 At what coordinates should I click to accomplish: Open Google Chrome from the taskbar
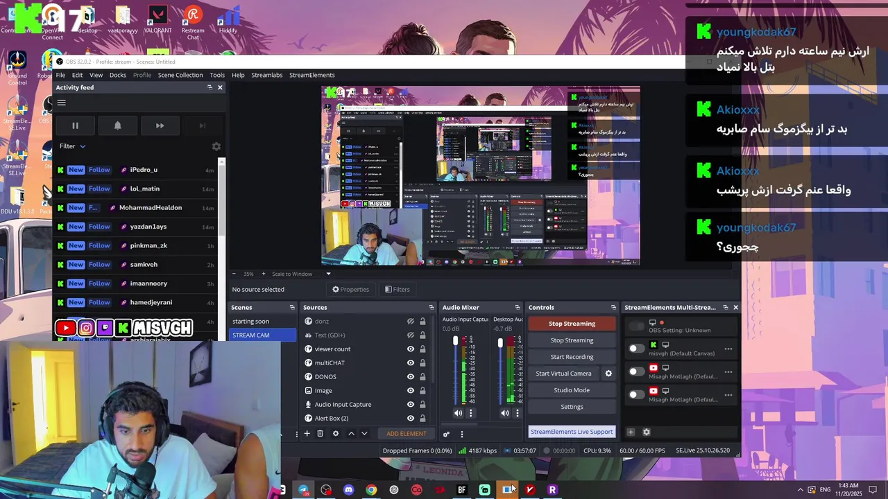point(371,490)
